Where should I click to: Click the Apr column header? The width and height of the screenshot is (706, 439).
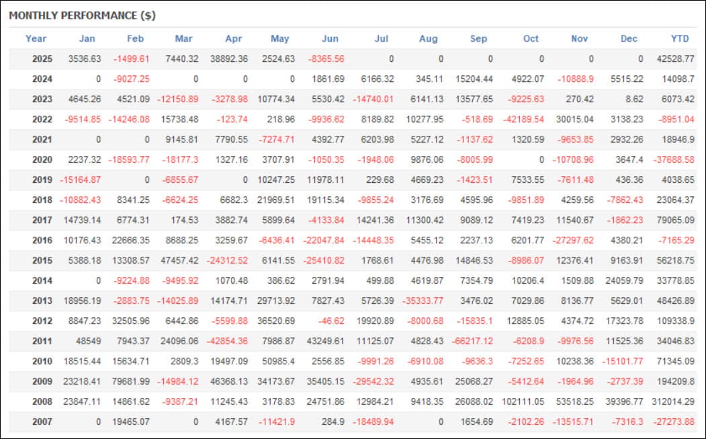point(234,39)
